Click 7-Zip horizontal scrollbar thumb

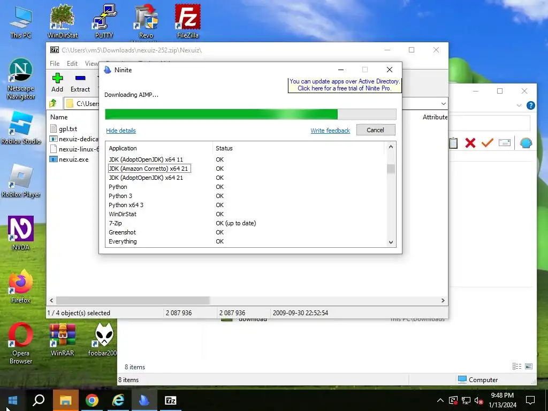coord(133,300)
